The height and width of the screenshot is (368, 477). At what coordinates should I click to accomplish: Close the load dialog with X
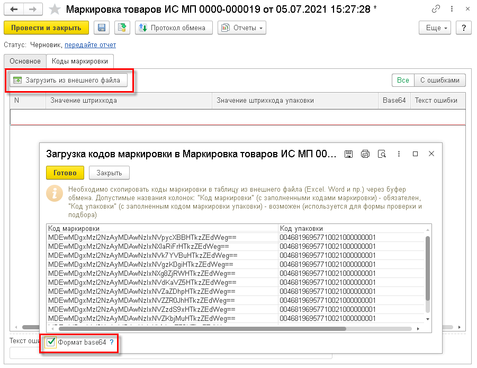tap(431, 154)
